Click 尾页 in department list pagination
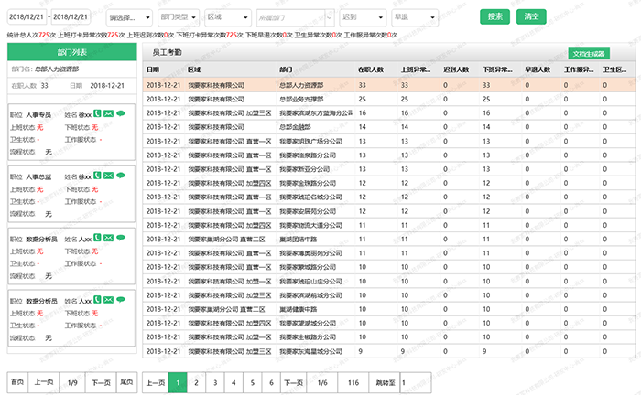Image resolution: width=641 pixels, height=395 pixels. pos(126,382)
